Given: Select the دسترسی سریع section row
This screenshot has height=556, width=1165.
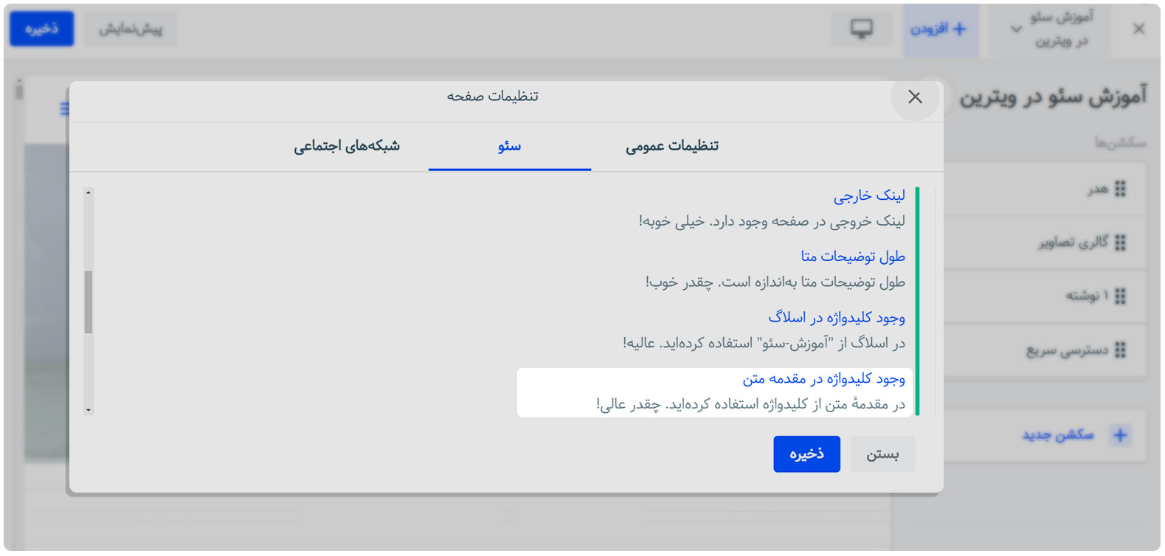Looking at the screenshot, I should (x=1045, y=350).
